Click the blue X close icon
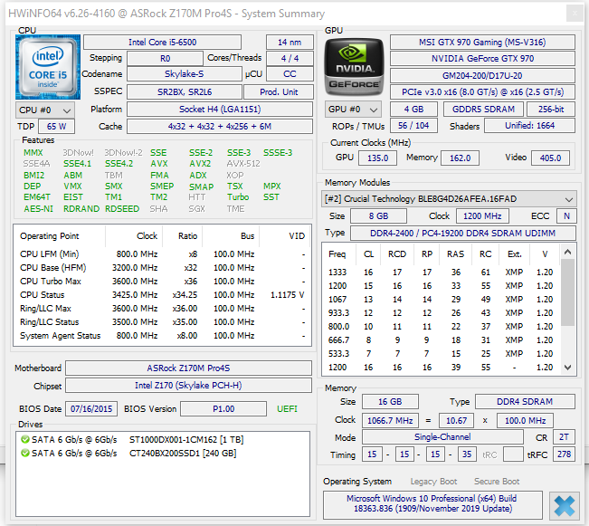 pyautogui.click(x=565, y=504)
